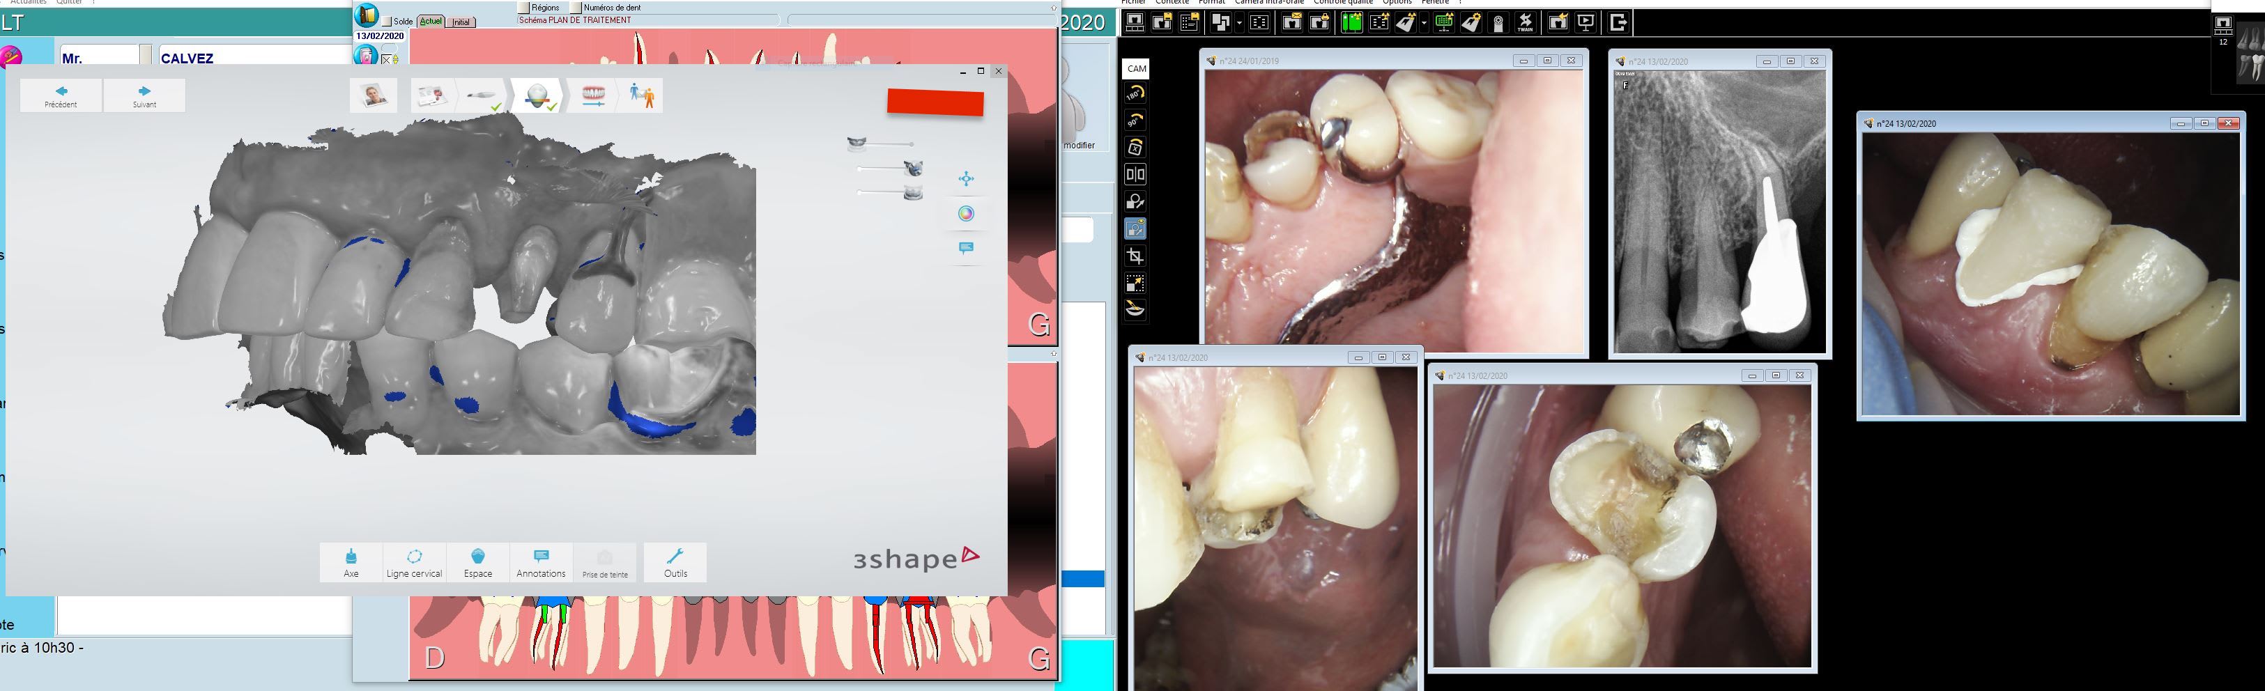Switch to the Actuel tab

(431, 21)
